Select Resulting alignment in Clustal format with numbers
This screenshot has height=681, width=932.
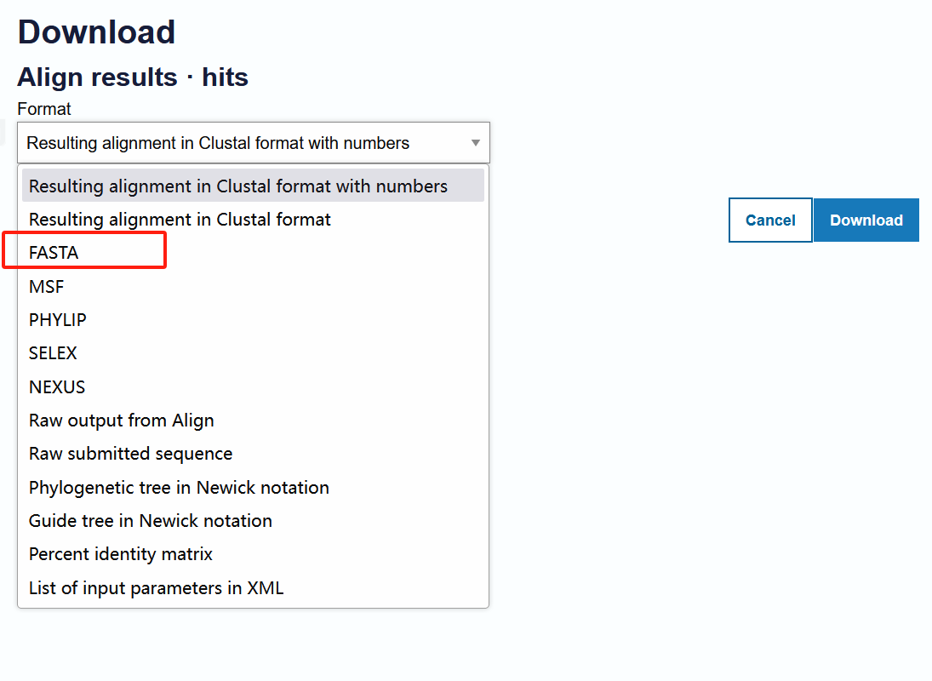point(253,186)
